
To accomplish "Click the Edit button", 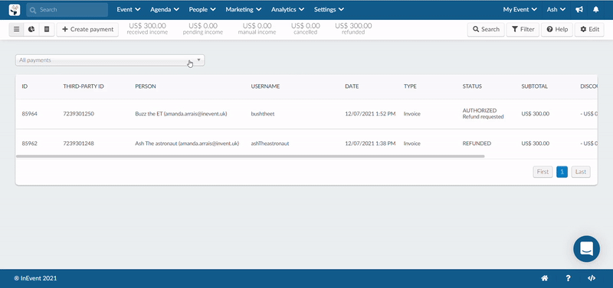I will point(589,29).
